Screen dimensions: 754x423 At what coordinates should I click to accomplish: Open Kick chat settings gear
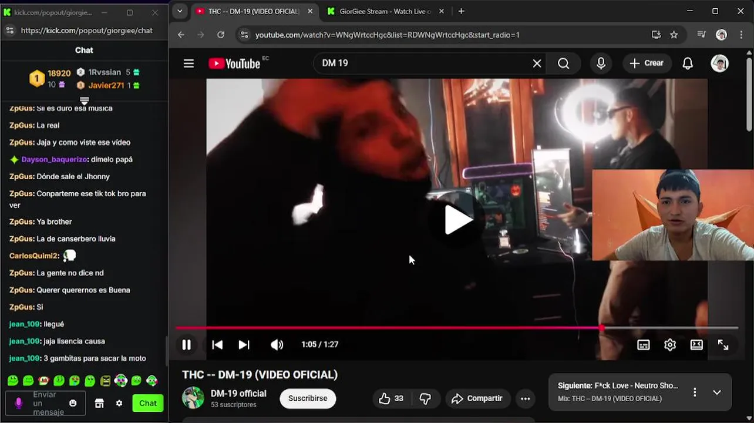(x=119, y=403)
